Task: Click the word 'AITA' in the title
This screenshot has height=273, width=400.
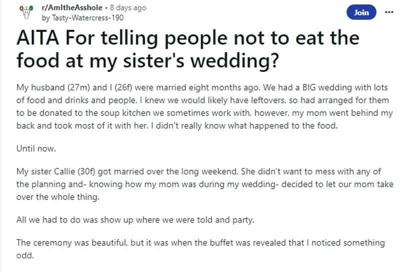Action: tap(38, 38)
